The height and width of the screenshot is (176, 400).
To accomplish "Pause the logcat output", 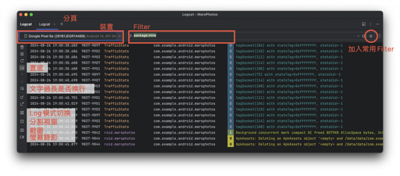I will [22, 54].
